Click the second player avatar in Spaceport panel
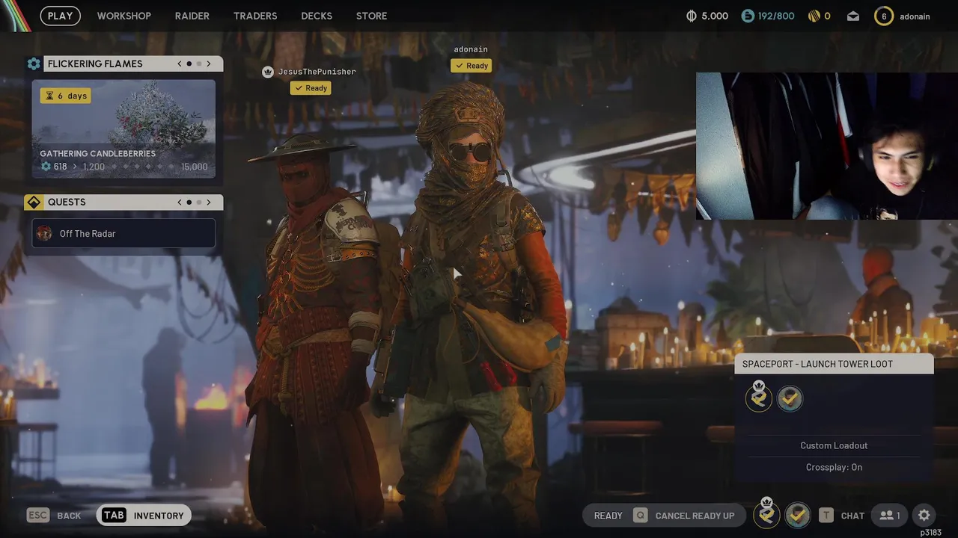Screen dimensions: 958x538 pos(790,398)
